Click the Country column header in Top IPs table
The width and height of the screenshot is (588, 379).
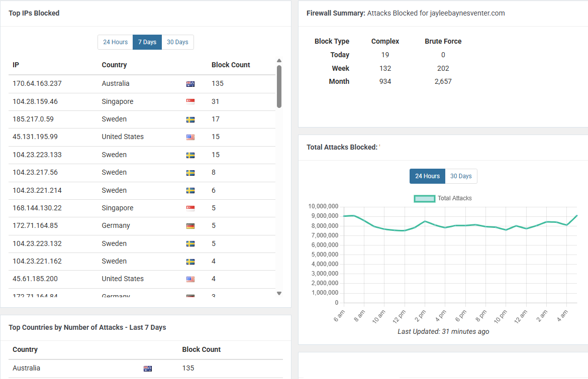[x=114, y=65]
